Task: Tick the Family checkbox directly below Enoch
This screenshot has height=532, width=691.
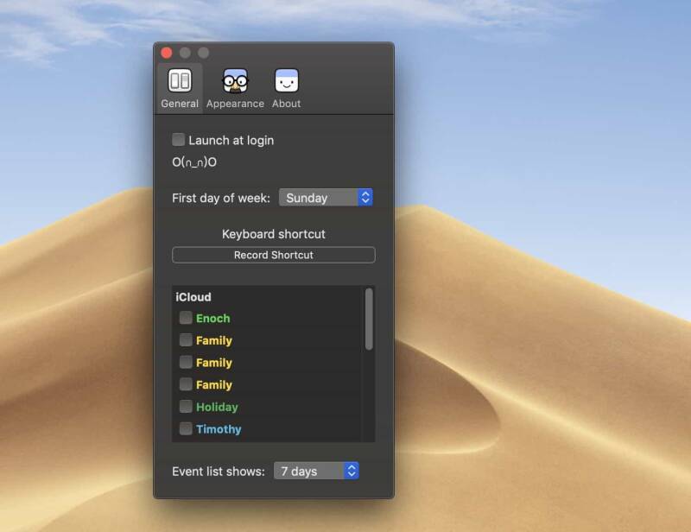Action: (x=186, y=339)
